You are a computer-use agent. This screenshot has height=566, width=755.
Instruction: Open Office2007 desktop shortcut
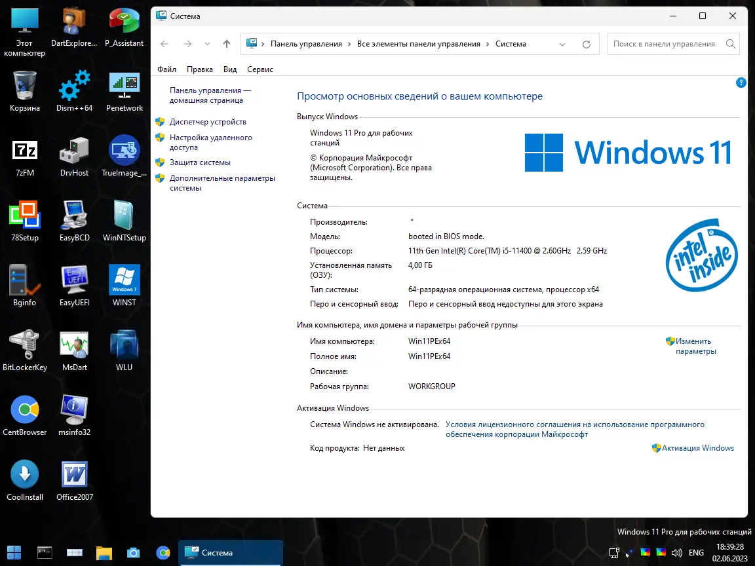[x=74, y=481]
